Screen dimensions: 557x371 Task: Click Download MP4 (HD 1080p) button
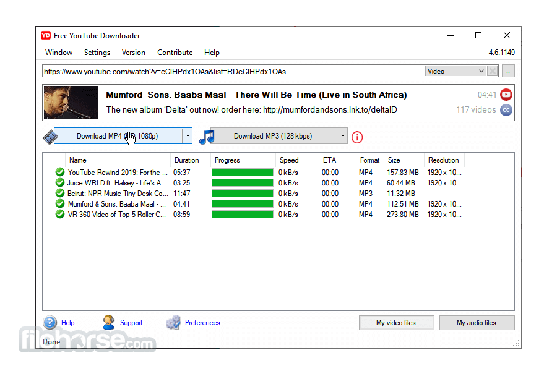tap(118, 136)
